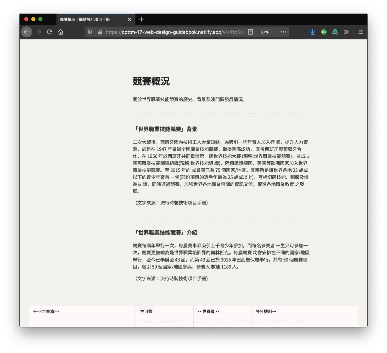Close the 競賽概況 tab
Viewport: 387px width, 353px height.
point(130,19)
